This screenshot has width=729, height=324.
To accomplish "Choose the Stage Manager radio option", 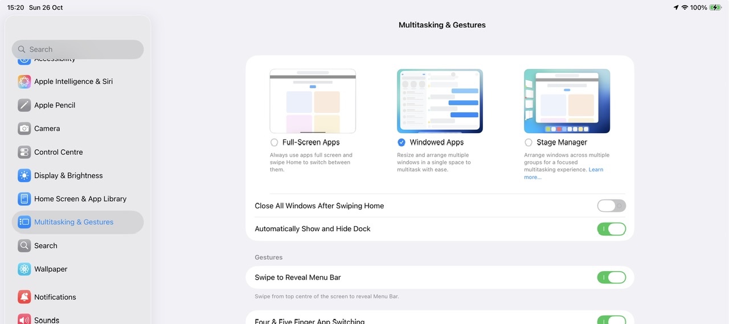I will pyautogui.click(x=529, y=142).
